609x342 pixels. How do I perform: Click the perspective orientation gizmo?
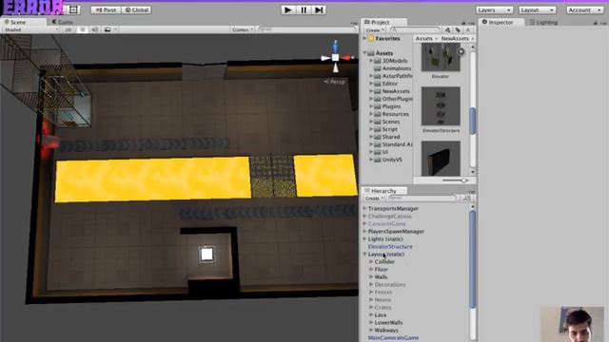point(336,57)
